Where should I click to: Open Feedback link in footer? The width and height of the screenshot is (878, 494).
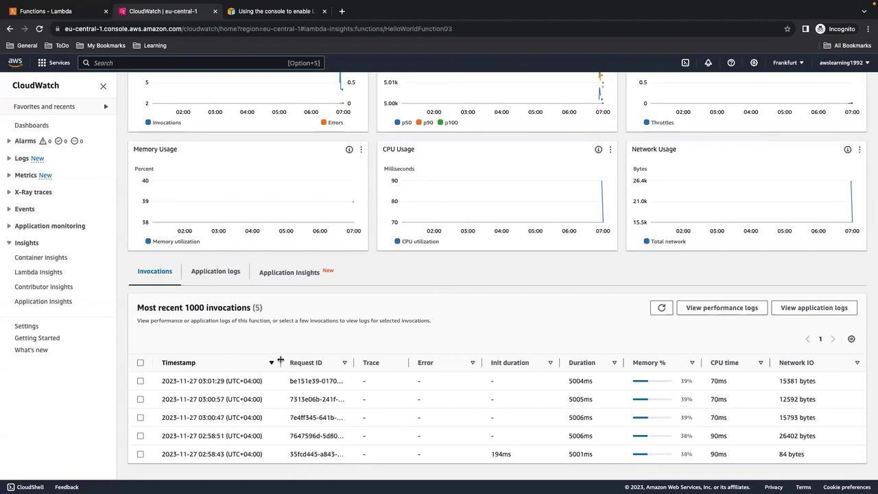[x=67, y=487]
